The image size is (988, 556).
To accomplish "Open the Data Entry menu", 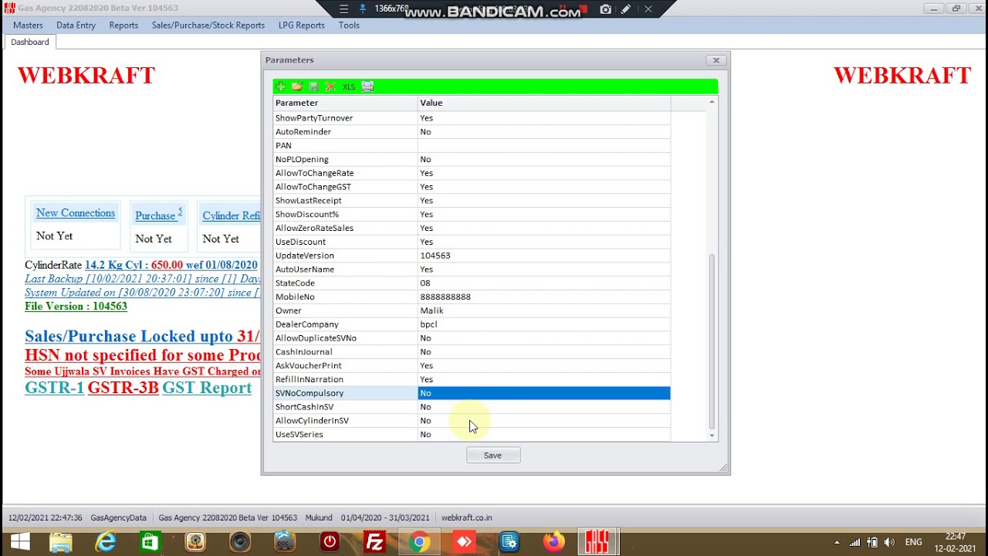I will click(76, 25).
